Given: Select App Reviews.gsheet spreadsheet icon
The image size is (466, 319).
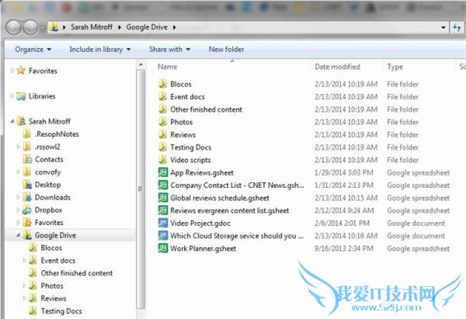Looking at the screenshot, I should tap(162, 172).
